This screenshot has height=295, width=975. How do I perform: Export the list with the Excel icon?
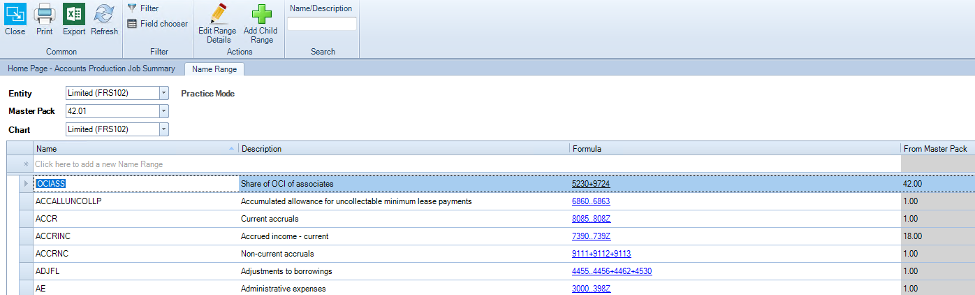click(x=74, y=13)
